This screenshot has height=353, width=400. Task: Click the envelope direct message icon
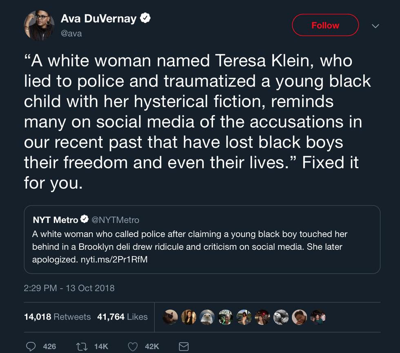184,346
